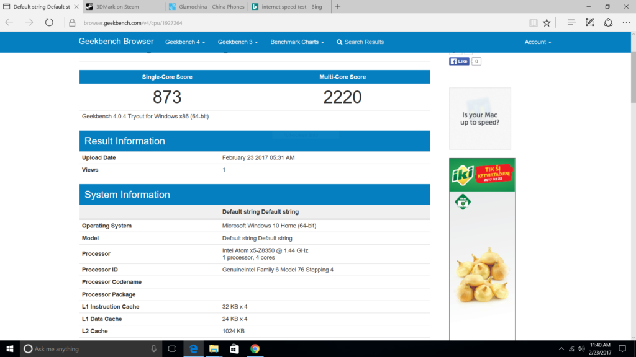
Task: Click the single-core score 873
Action: [x=167, y=97]
